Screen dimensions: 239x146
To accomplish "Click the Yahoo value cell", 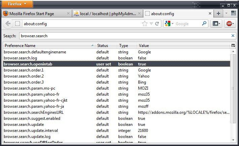I will (144, 76).
